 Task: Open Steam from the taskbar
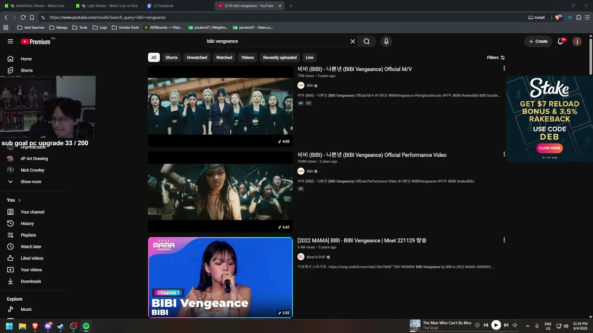(60, 326)
